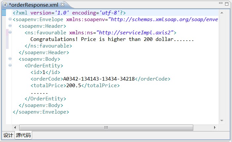Click the text 'Congratulations! Price is higher than 200 dollar'
Viewport: 232px width, 142px height.
(102, 39)
